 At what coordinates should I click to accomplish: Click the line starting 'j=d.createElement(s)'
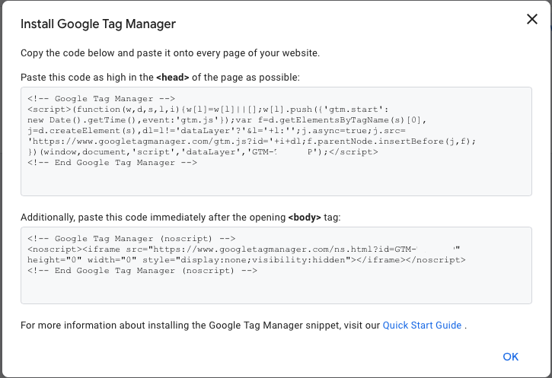pos(216,131)
